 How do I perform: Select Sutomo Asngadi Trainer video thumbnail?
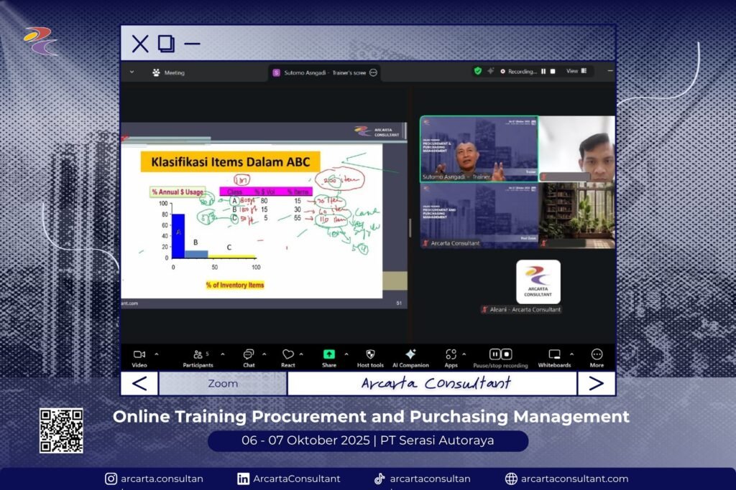click(x=479, y=149)
